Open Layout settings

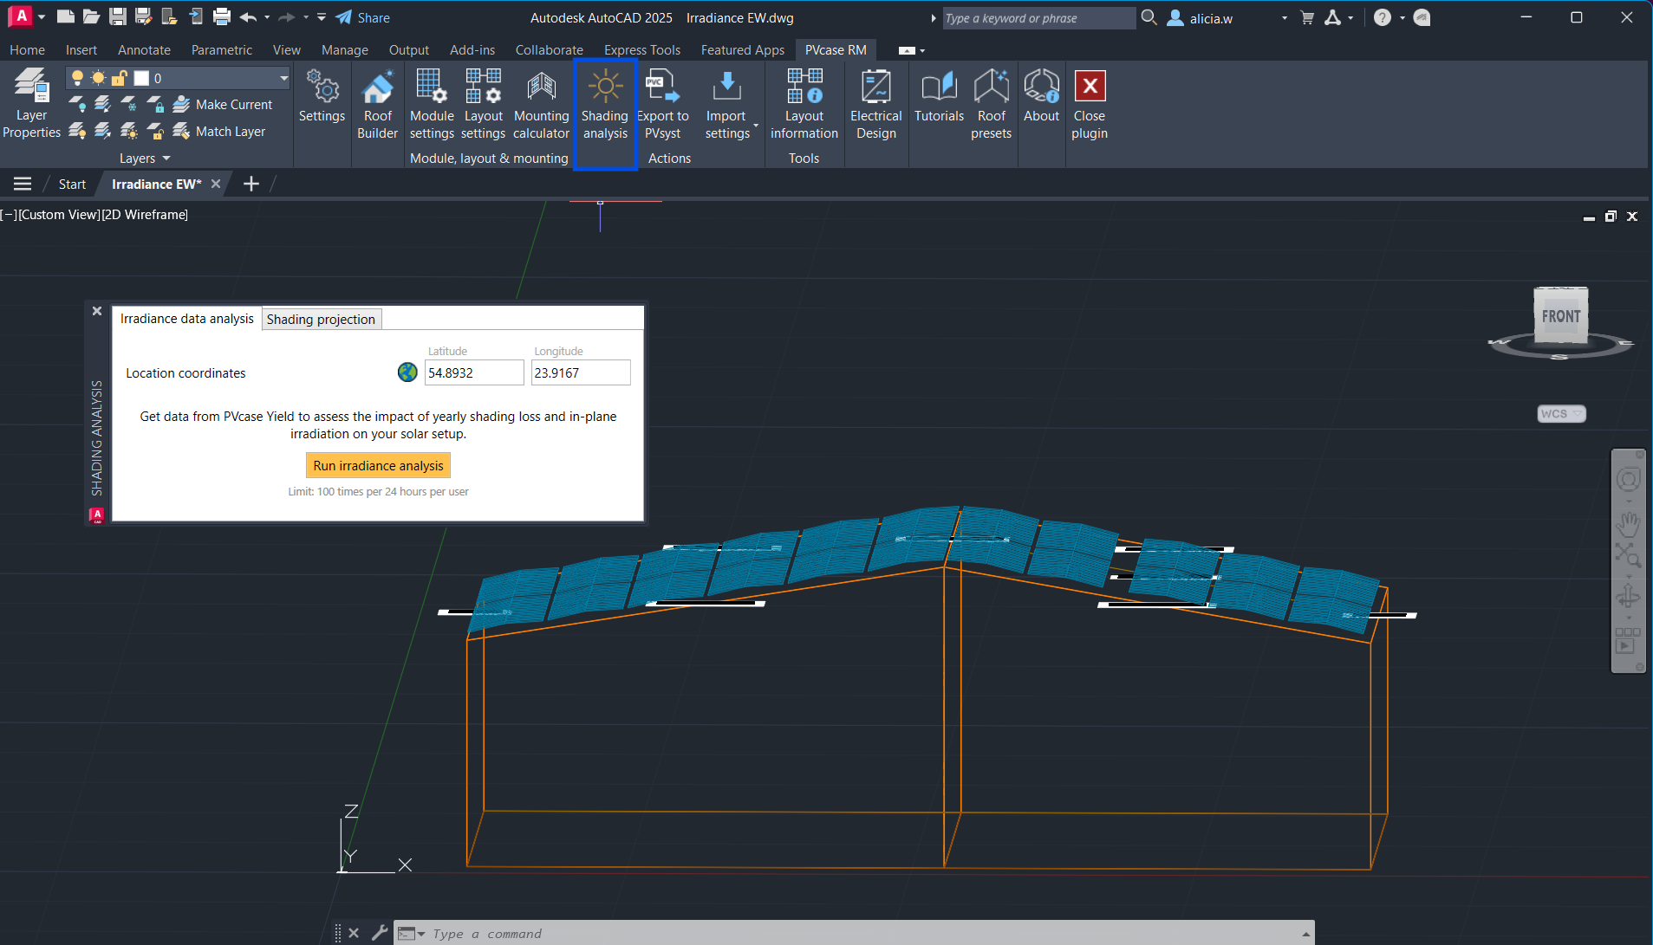[483, 105]
